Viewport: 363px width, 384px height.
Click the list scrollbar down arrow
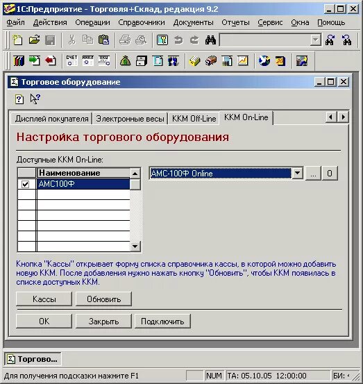click(x=135, y=246)
